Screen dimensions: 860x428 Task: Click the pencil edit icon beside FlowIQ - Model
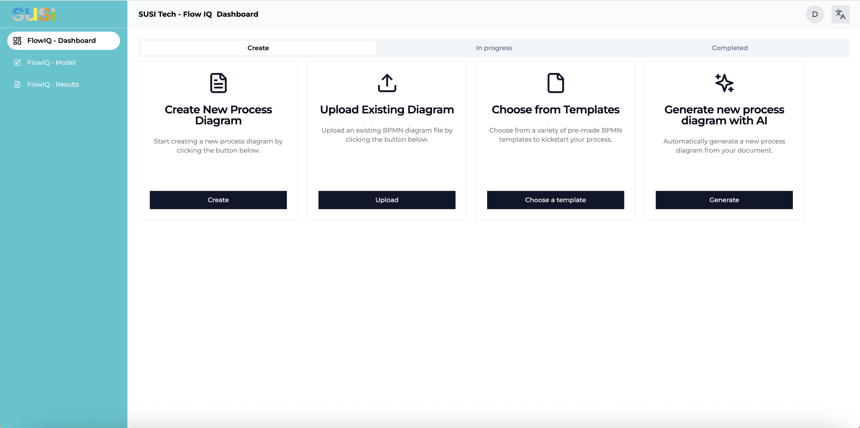click(17, 63)
